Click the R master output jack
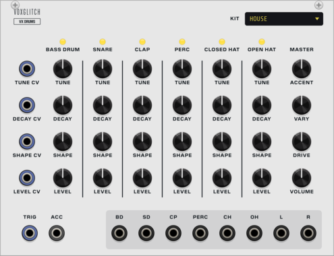Screen dimensions: 334x256 point(308,233)
